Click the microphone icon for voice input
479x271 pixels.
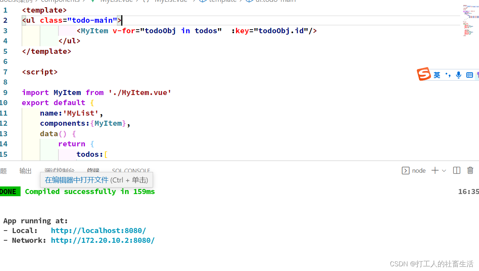[x=458, y=74]
